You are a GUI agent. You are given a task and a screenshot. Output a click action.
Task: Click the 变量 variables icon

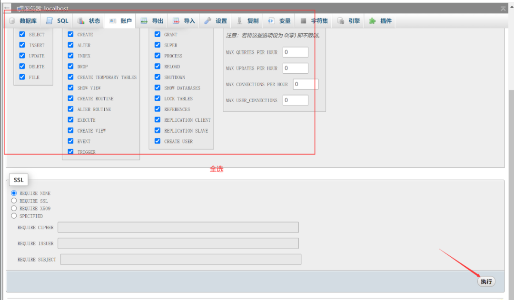271,21
